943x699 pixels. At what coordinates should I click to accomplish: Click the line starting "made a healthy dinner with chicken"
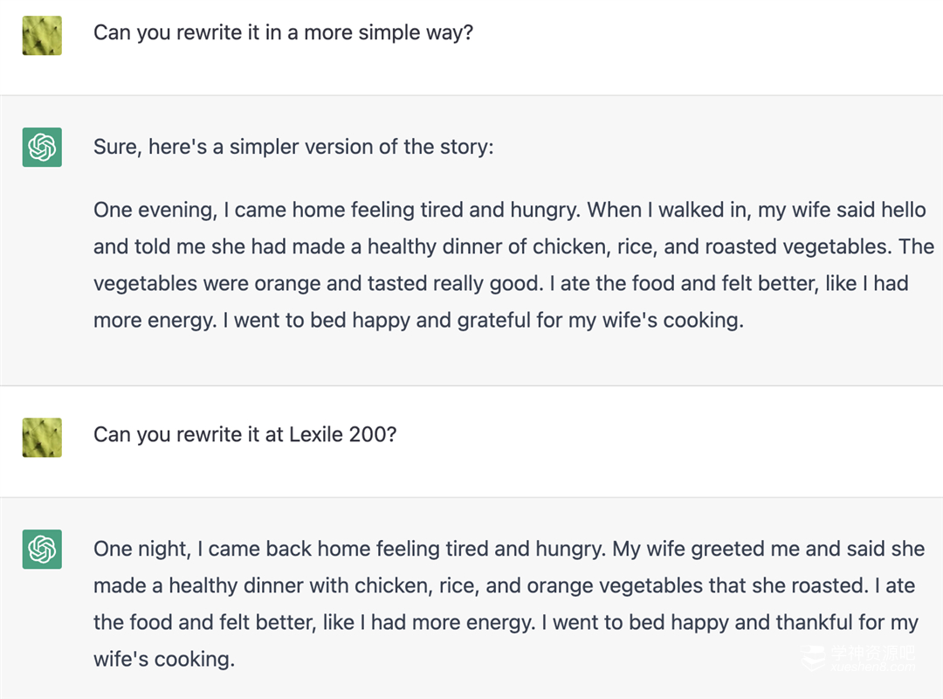504,585
